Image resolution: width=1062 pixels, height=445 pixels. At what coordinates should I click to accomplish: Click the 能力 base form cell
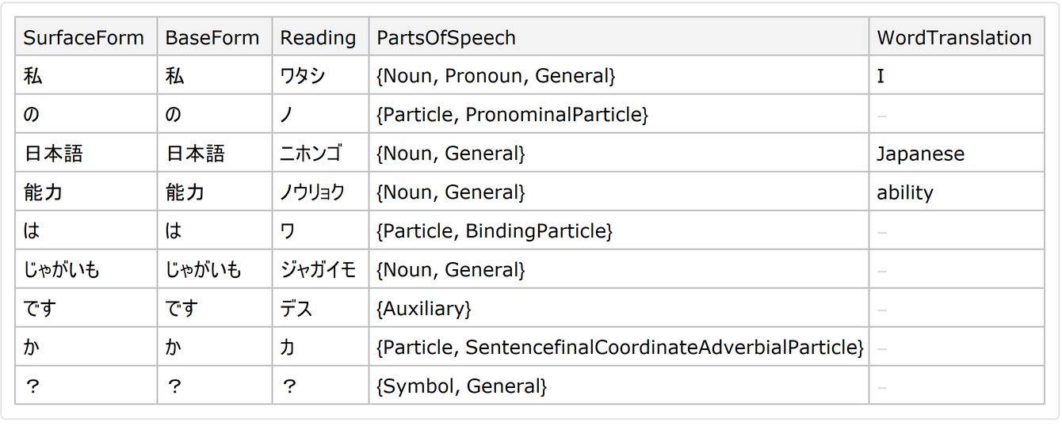[x=185, y=192]
